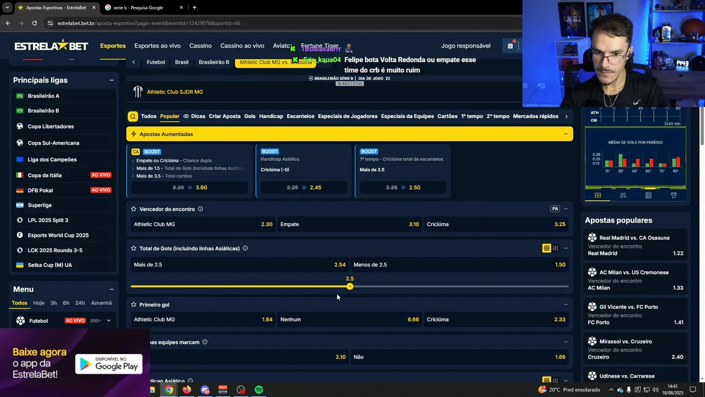The height and width of the screenshot is (397, 705).
Task: Star the Primeiro gol market
Action: pyautogui.click(x=134, y=304)
